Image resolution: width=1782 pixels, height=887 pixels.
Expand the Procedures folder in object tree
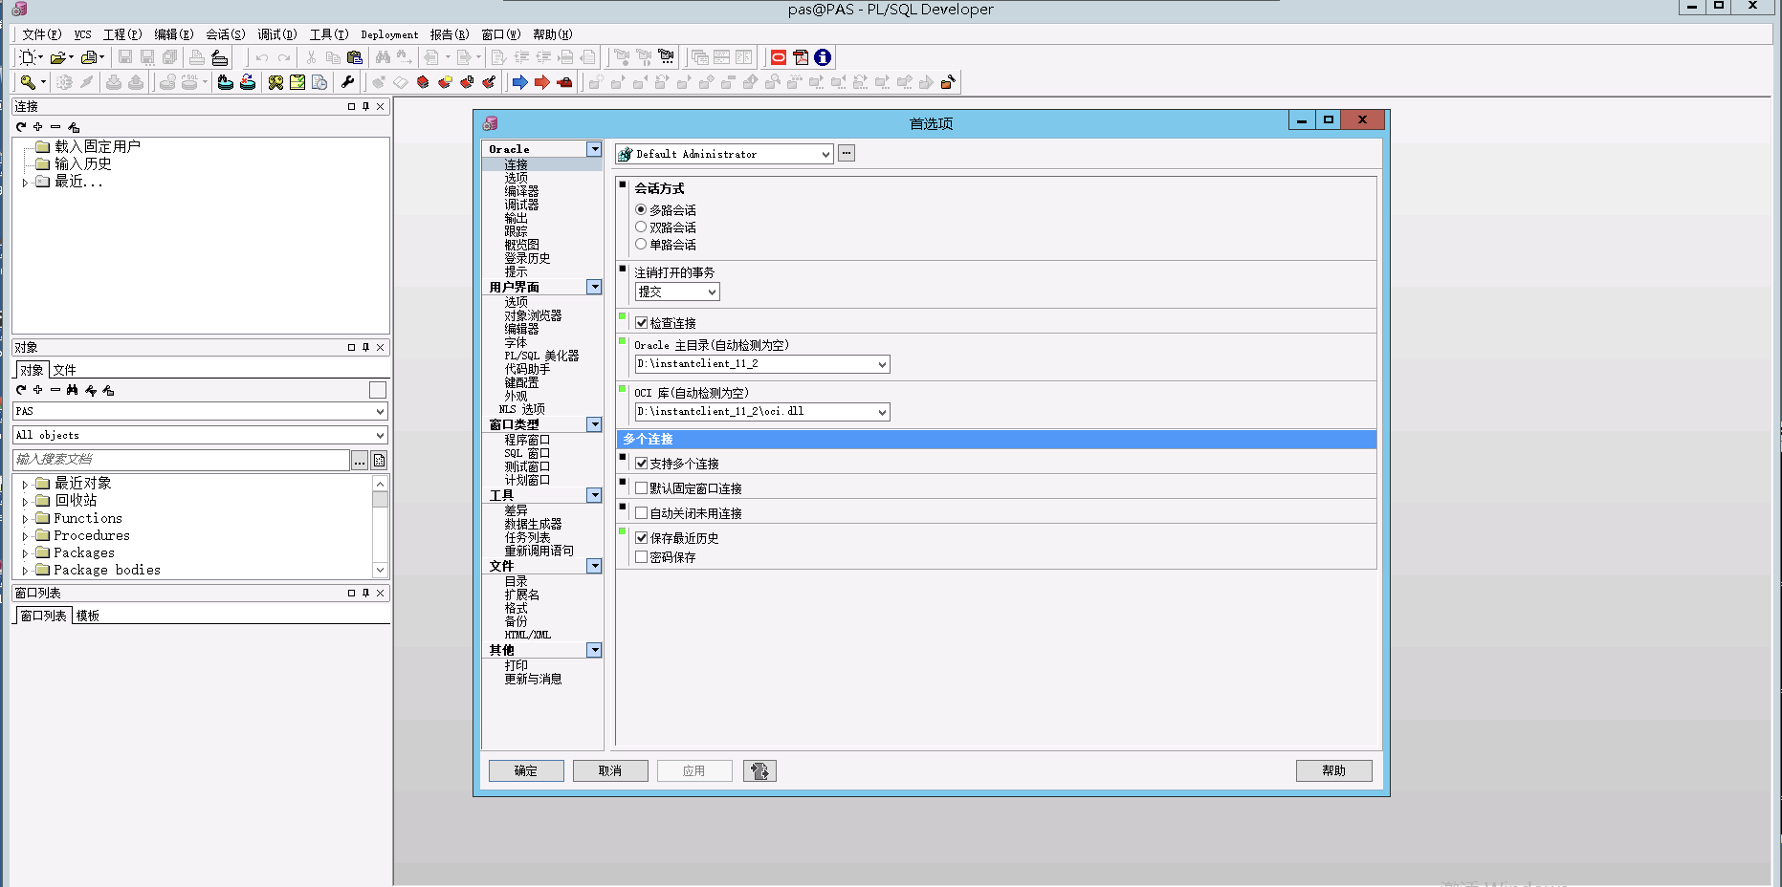click(25, 536)
